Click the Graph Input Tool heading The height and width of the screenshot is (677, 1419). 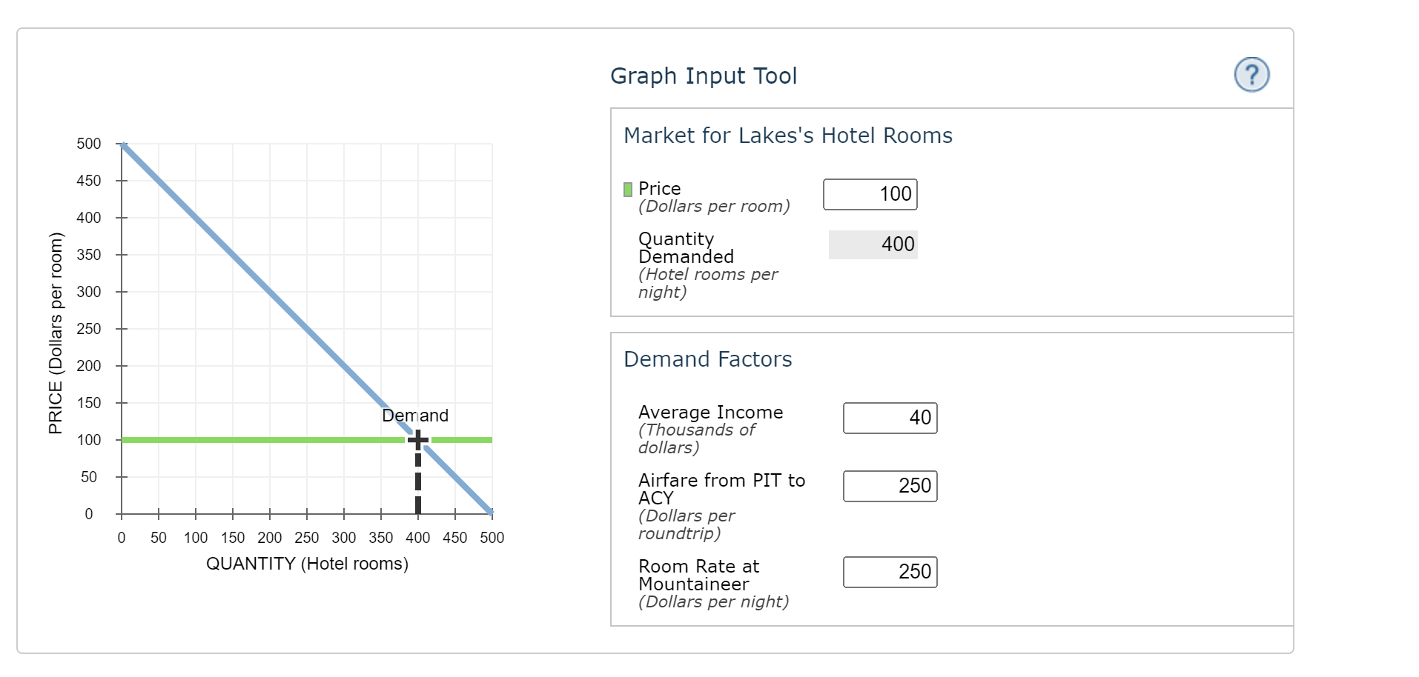(x=703, y=75)
